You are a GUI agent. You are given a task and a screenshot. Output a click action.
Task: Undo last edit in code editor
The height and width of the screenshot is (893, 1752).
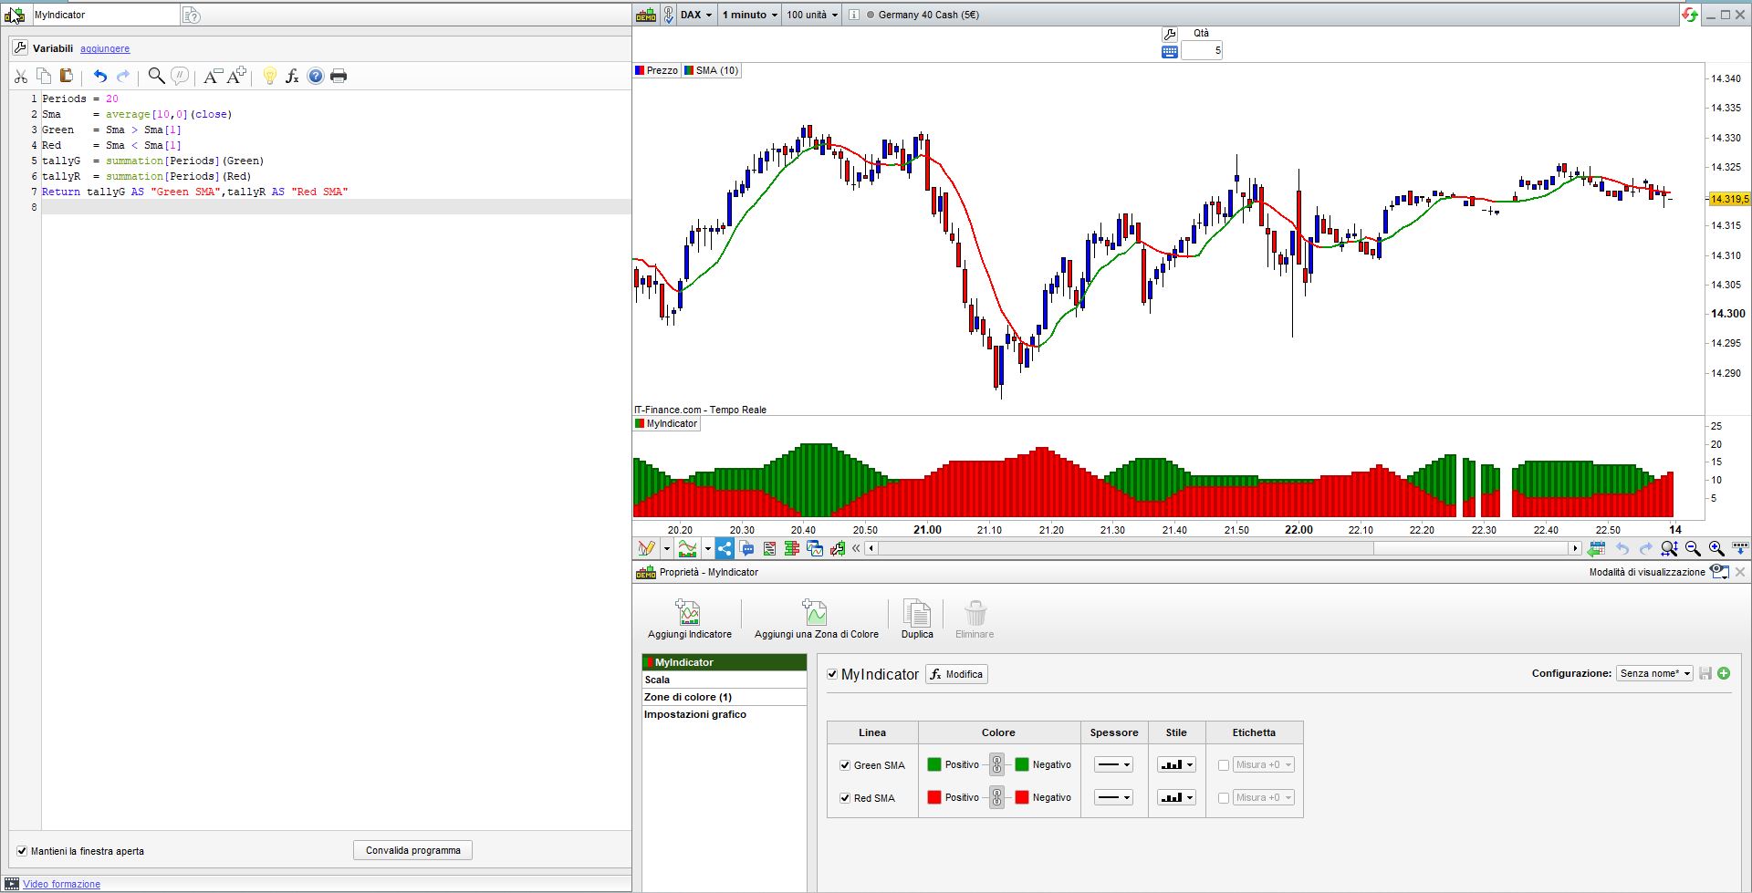pos(100,77)
